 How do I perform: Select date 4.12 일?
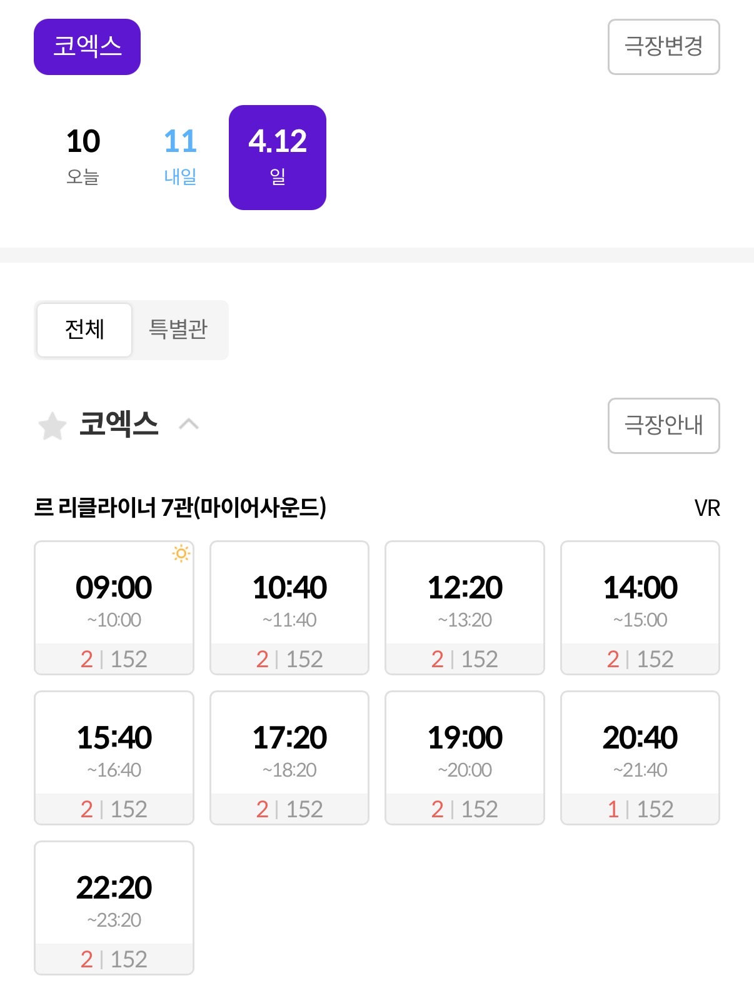coord(278,157)
